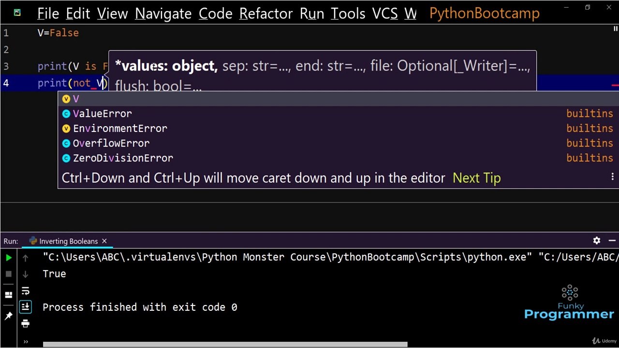Click class icon beside ZeroDivisionError
This screenshot has width=619, height=348.
(66, 158)
